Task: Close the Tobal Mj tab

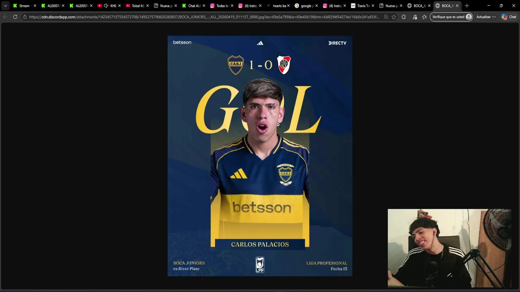Action: click(147, 6)
